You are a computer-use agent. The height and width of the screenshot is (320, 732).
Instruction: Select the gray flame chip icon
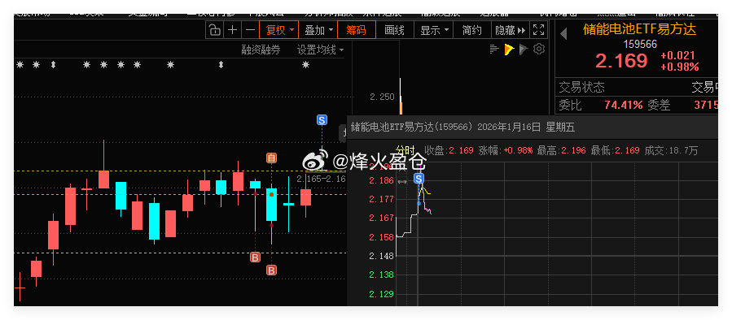(x=524, y=49)
